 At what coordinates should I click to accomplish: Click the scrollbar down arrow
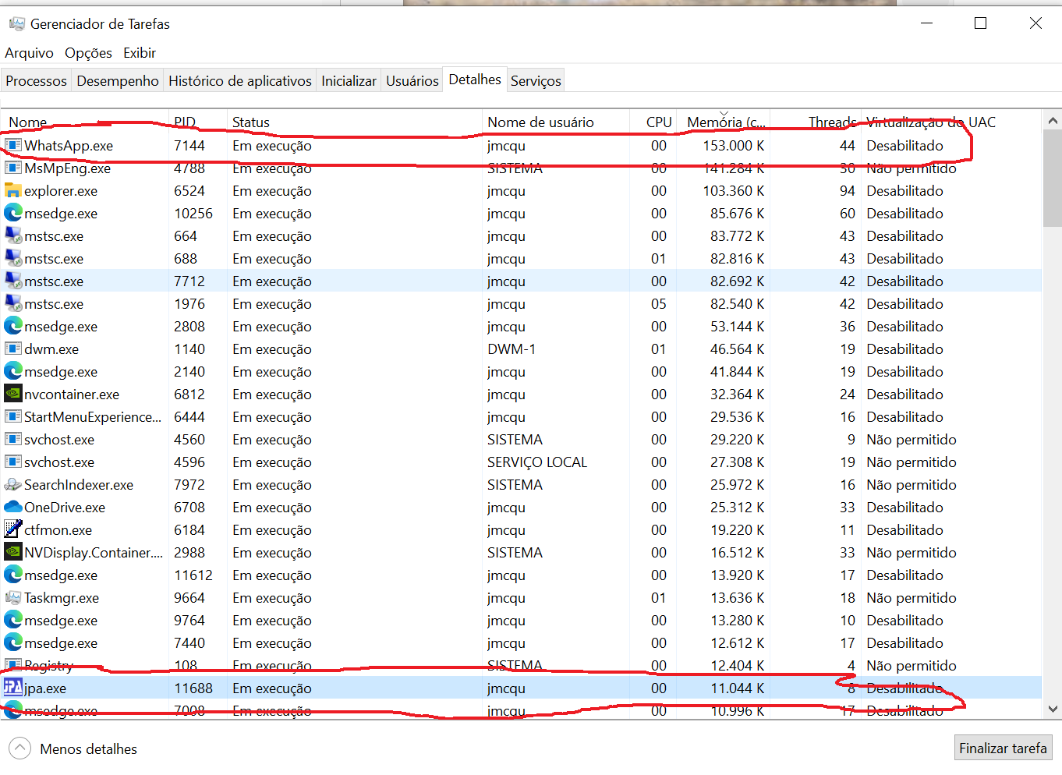coord(1053,710)
